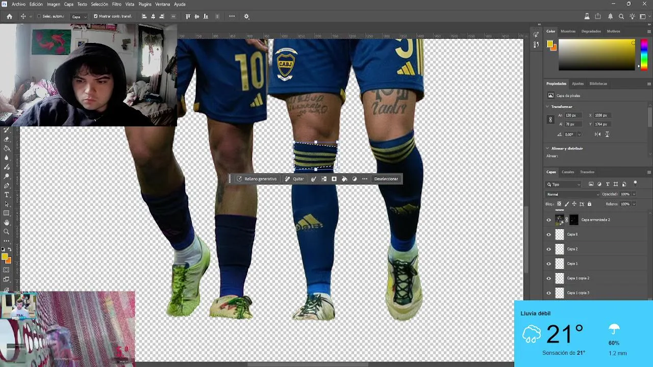
Task: Pick a color in the Color panel field
Action: (x=597, y=55)
